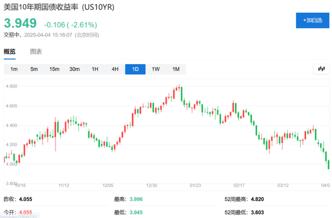Click the 52周最低 value 3.603

click(x=258, y=213)
